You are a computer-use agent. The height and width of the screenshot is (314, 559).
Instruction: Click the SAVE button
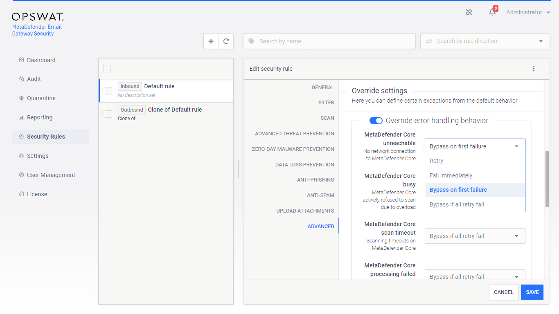click(x=532, y=292)
